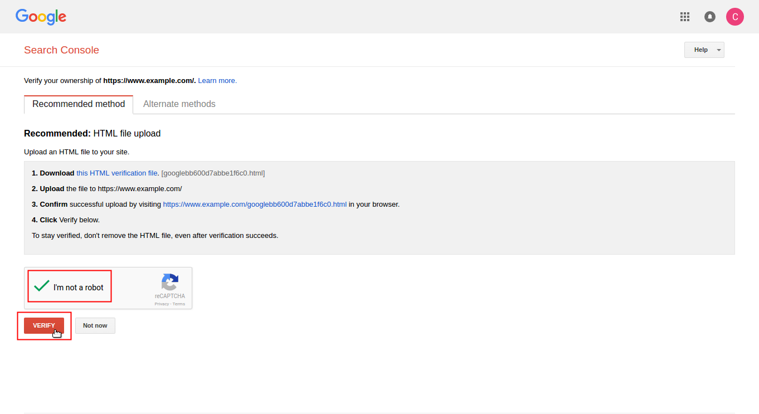Open the reCAPTCHA Privacy link
This screenshot has height=414, width=759.
(x=162, y=304)
